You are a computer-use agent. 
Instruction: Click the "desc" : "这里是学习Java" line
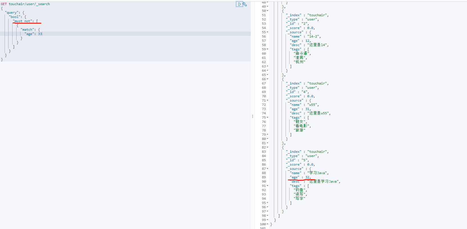[x=315, y=181]
